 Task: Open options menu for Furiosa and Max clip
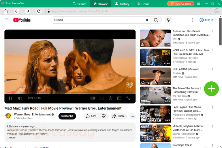tap(213, 32)
